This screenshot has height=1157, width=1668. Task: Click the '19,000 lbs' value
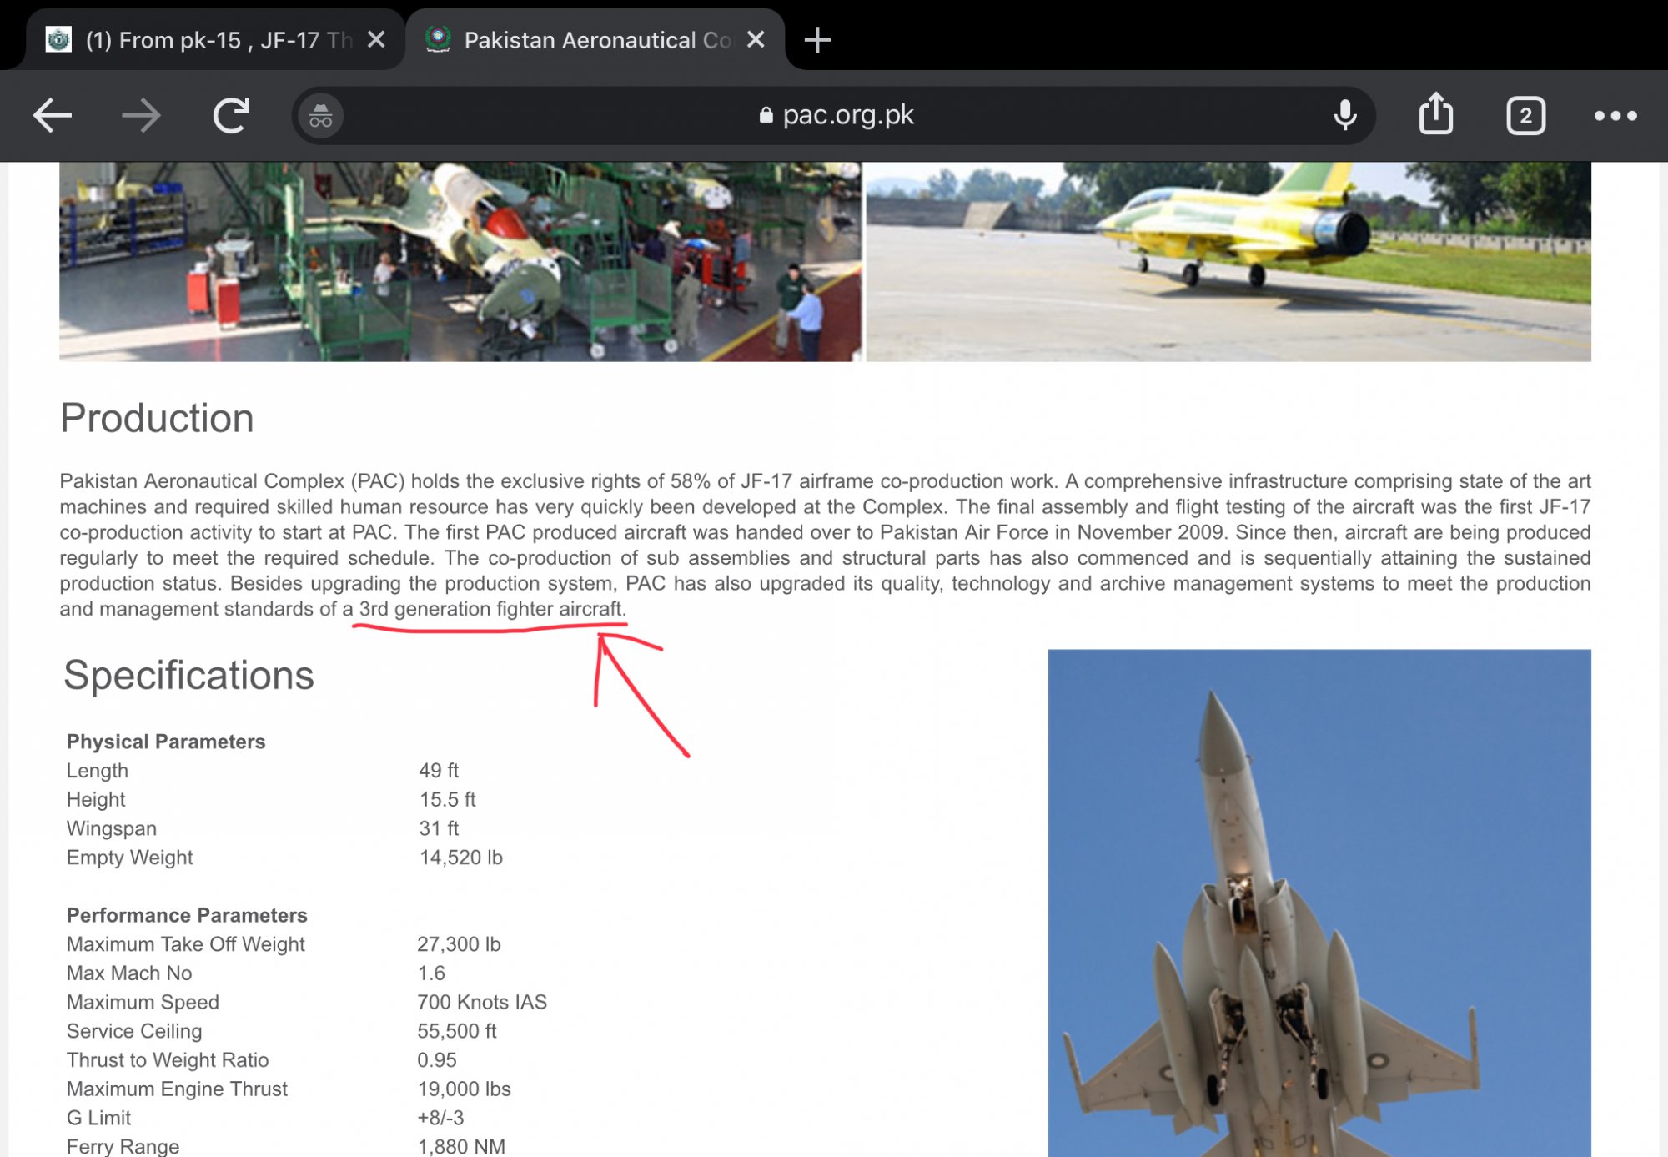pyautogui.click(x=464, y=1089)
